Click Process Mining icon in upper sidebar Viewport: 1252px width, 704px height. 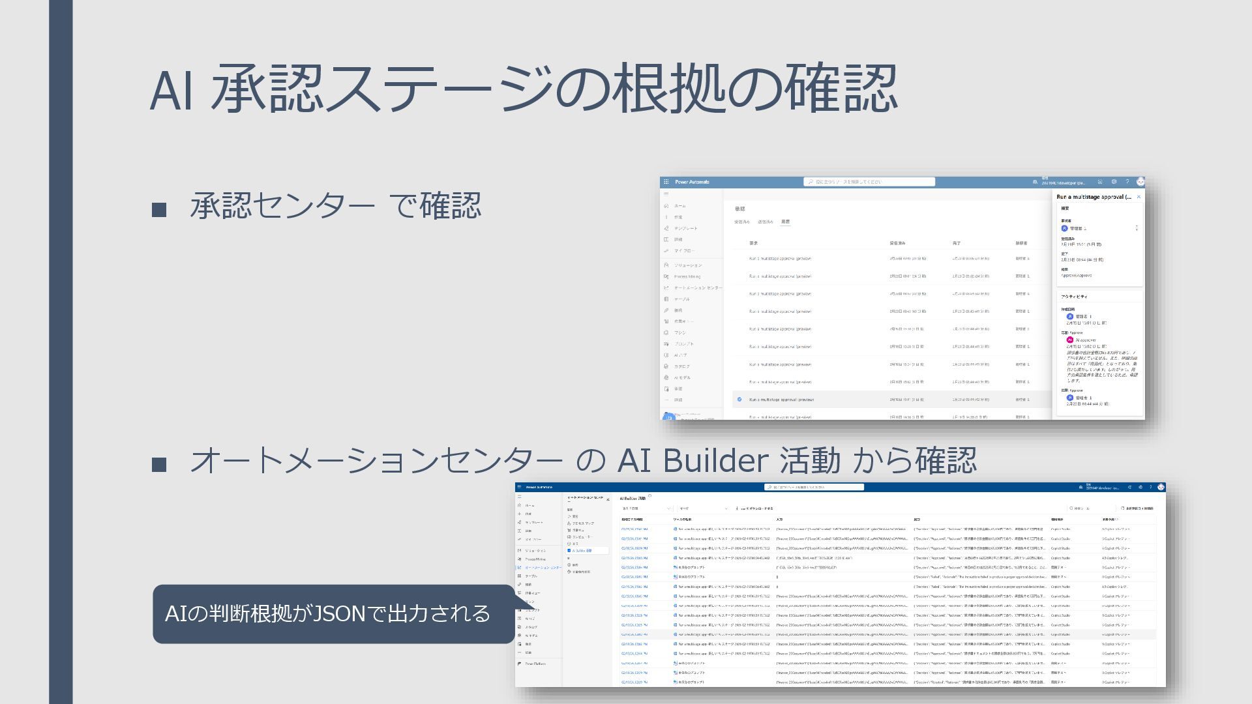(666, 276)
